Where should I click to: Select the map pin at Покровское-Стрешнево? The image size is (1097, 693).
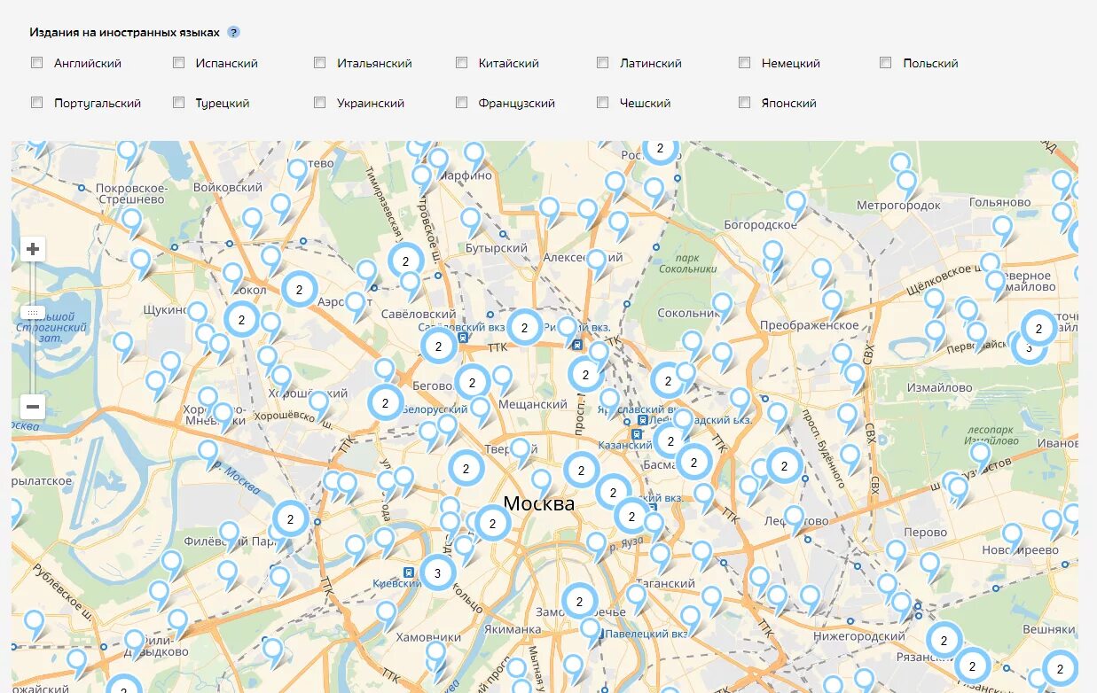pyautogui.click(x=131, y=222)
